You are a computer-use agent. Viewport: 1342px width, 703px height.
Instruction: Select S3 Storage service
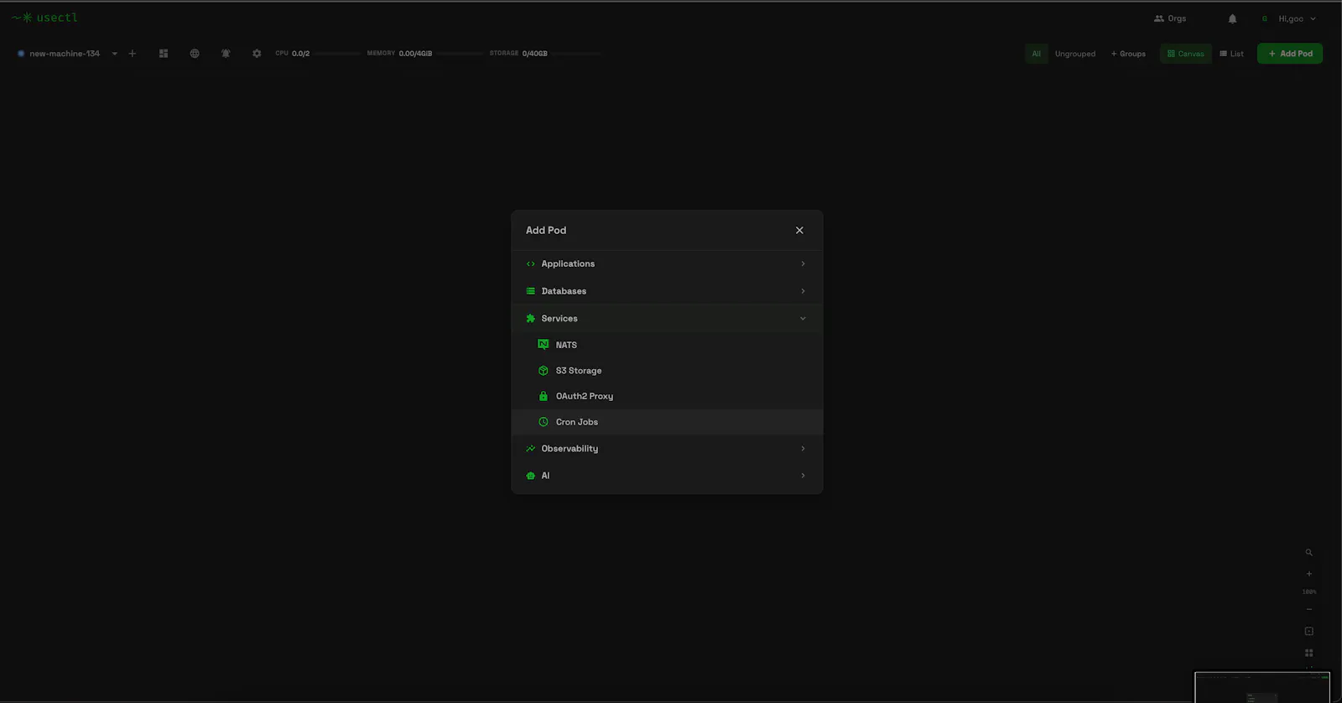click(667, 371)
